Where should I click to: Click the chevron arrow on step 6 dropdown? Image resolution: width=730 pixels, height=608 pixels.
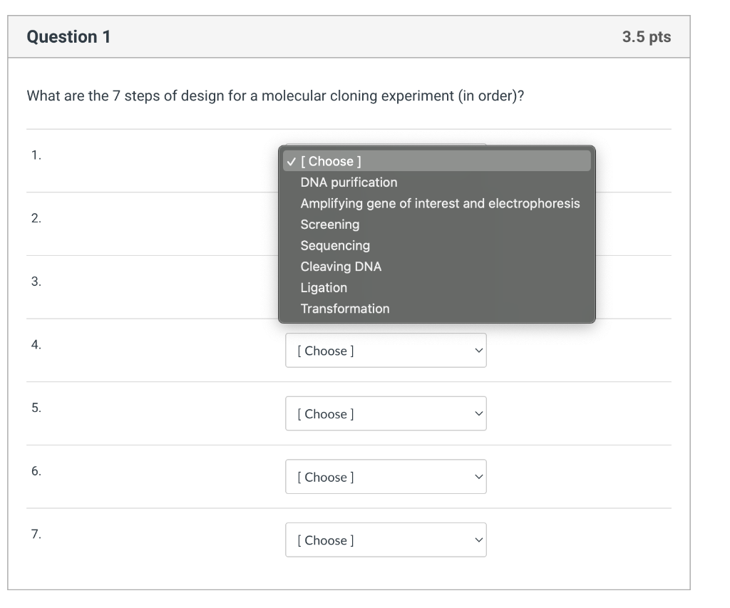click(x=478, y=478)
